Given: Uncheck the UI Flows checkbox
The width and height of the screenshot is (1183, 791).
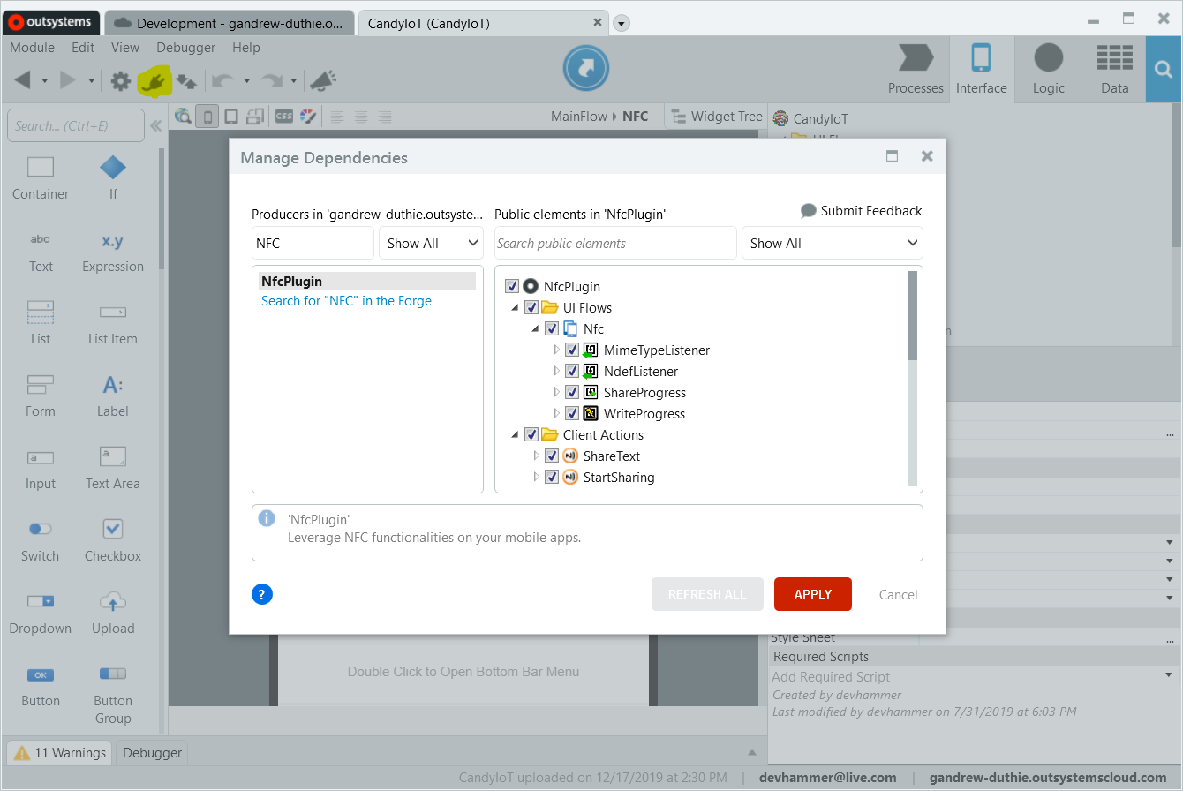Looking at the screenshot, I should coord(531,307).
